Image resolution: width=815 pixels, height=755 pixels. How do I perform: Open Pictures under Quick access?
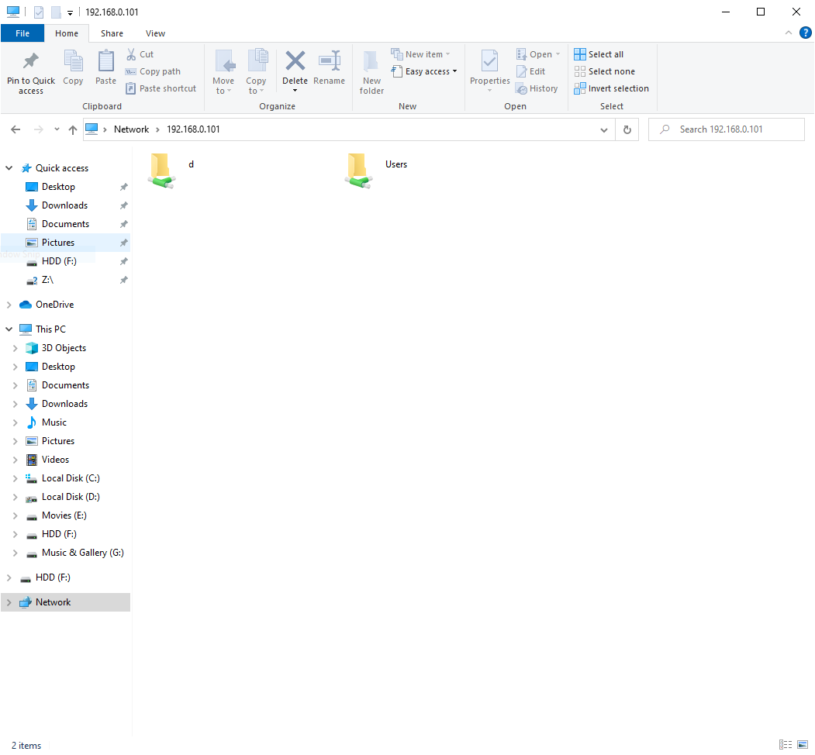pos(58,243)
